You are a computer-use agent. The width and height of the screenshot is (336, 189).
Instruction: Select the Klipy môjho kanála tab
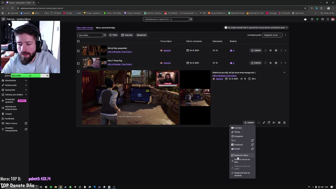(85, 28)
